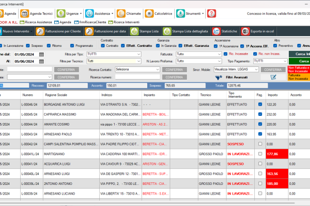Click Fatturata Non Incassata orange legend
This screenshot has width=310, height=206.
coord(299,77)
